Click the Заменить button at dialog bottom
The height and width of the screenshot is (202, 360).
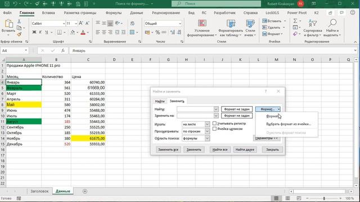tap(193, 150)
